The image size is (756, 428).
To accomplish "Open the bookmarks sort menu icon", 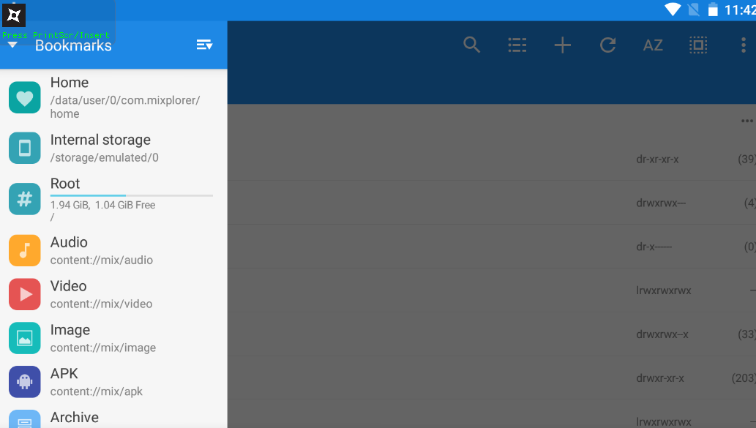I will click(204, 45).
